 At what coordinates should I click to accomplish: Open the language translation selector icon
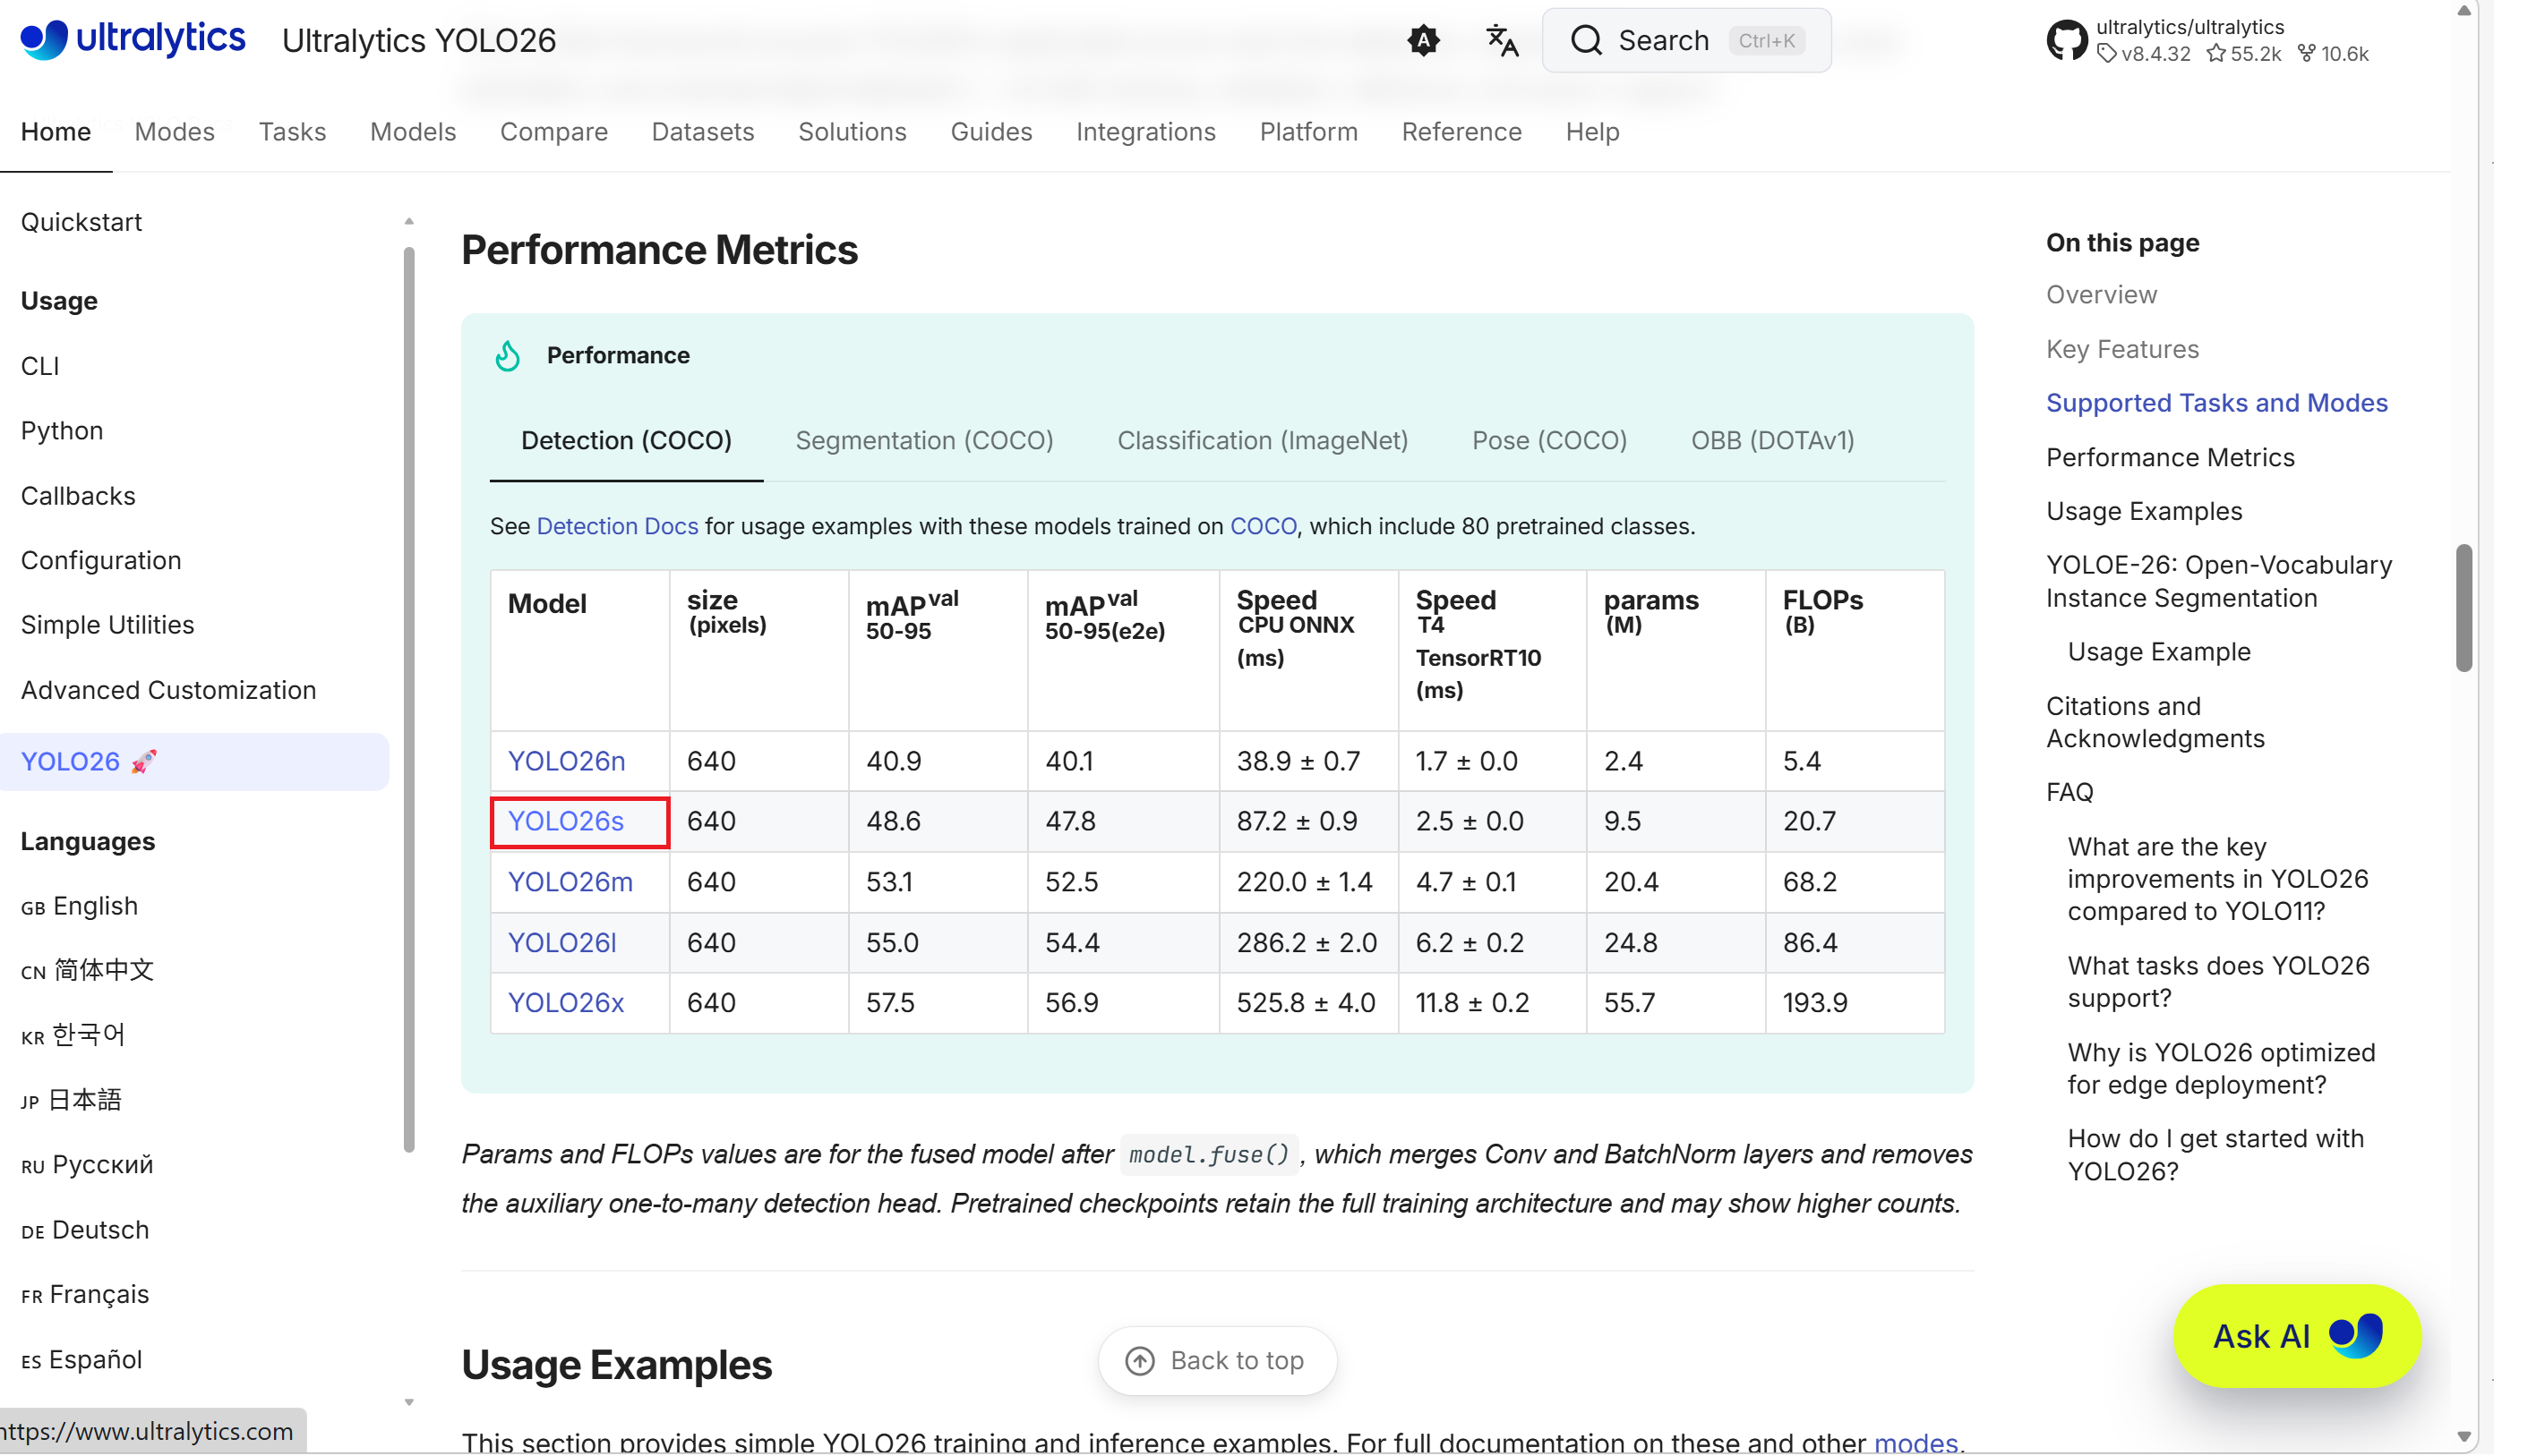pyautogui.click(x=1502, y=40)
